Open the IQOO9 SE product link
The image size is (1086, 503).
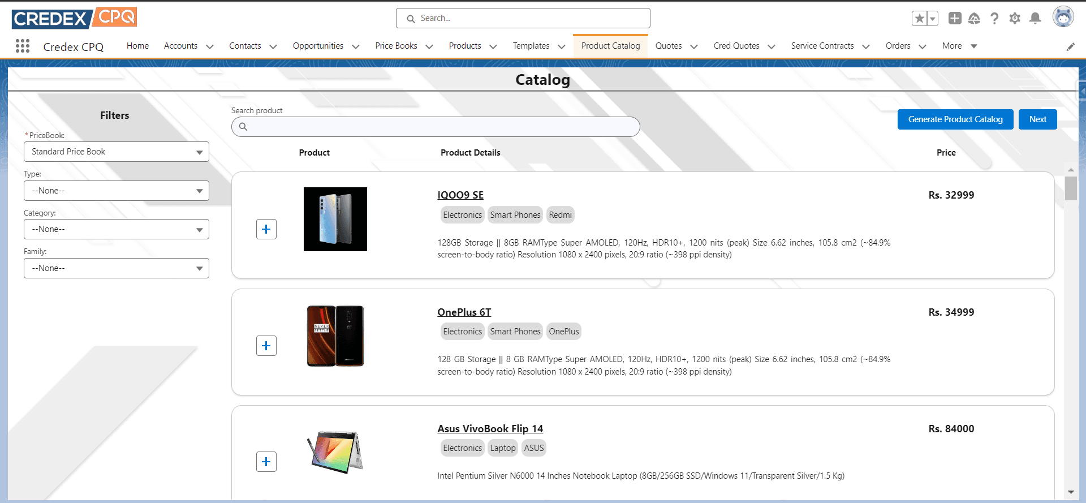(460, 195)
